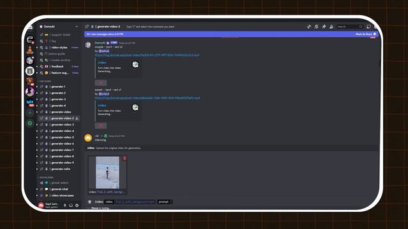The image size is (408, 229).
Task: Select the blue 'h' logo server icon
Action: coord(30,102)
